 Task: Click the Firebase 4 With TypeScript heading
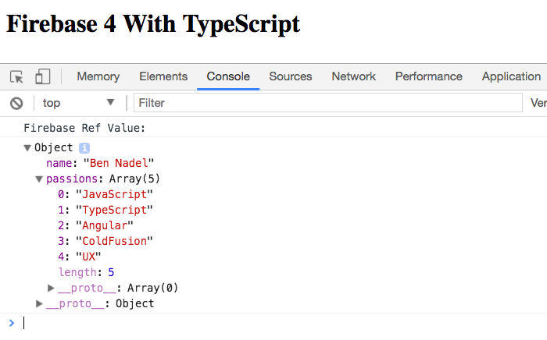point(153,24)
